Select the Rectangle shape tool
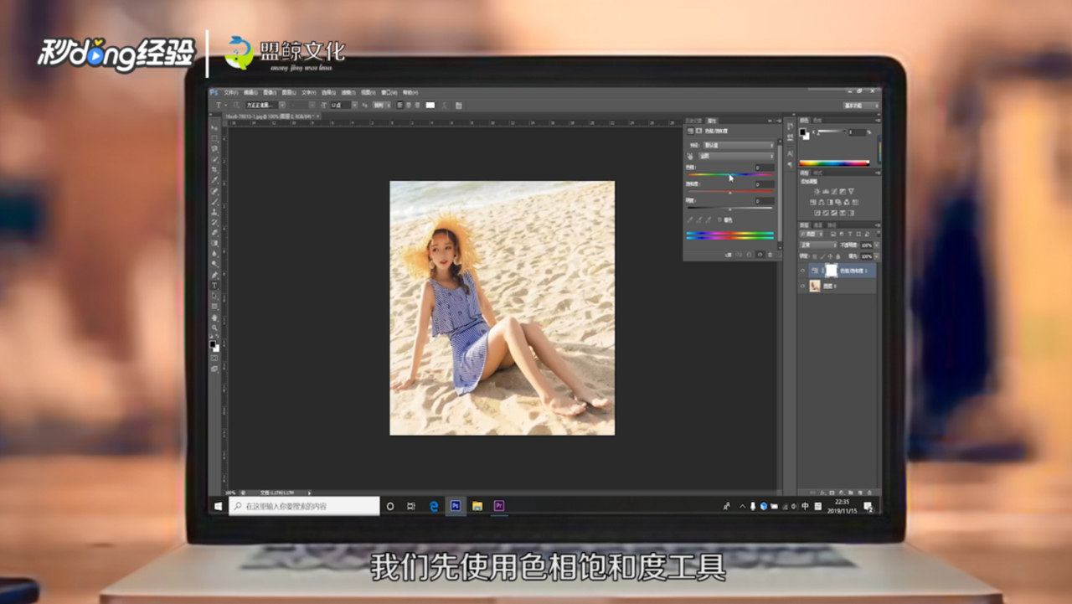1072x604 pixels. (x=214, y=307)
